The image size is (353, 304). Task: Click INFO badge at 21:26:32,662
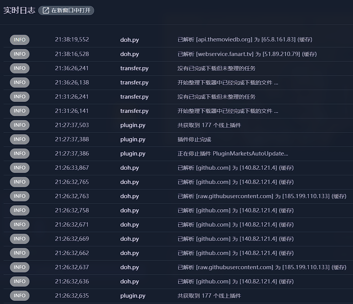point(20,253)
